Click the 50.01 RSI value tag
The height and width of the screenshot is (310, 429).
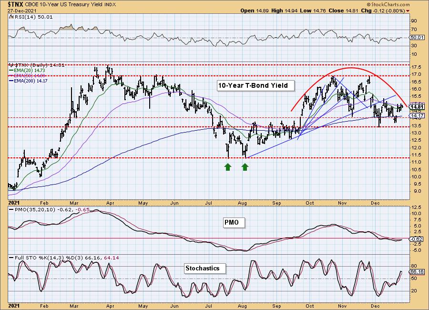click(417, 38)
